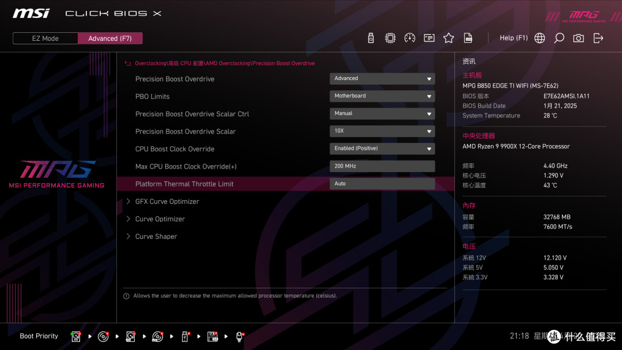Screen dimensions: 622x350
Task: Open CPU Boost Clock Override dropdown
Action: click(382, 149)
